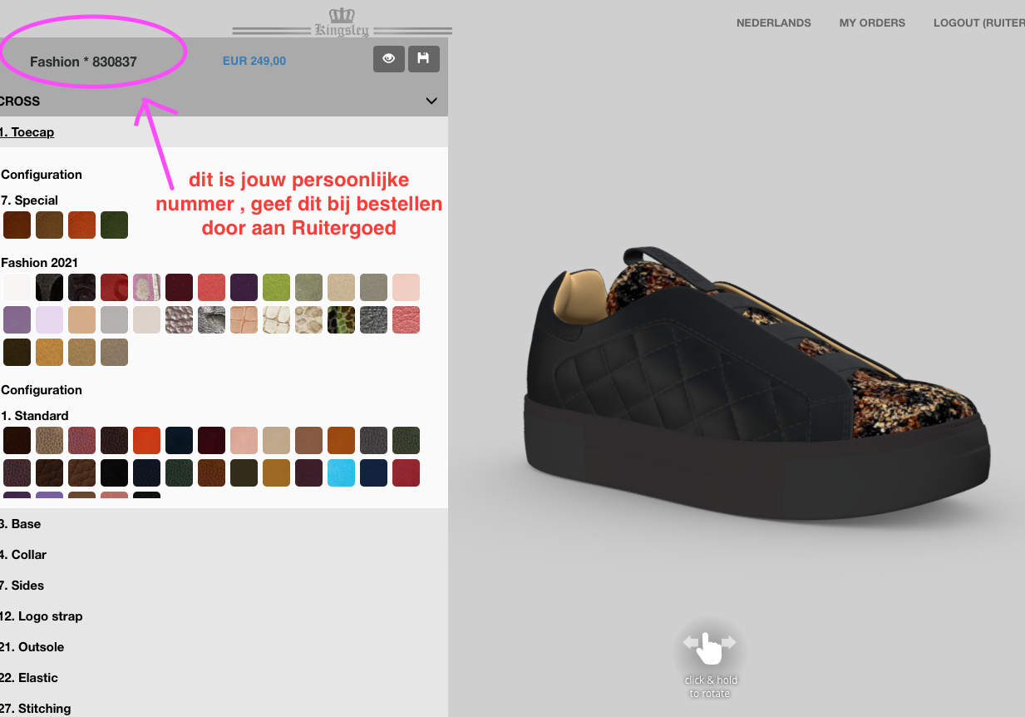Choose the lime green Fashion 2021 swatch
Image resolution: width=1025 pixels, height=717 pixels.
[x=277, y=288]
